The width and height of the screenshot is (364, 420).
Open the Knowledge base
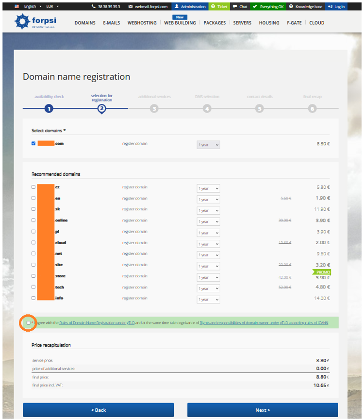coord(306,7)
